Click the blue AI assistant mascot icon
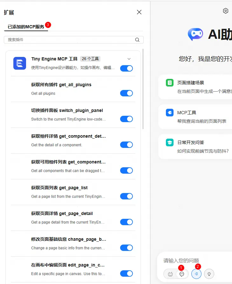 [195, 34]
